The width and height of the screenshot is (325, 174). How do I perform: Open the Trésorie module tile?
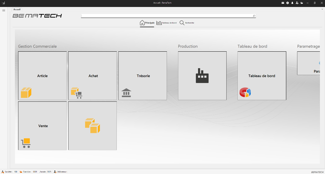pos(143,76)
